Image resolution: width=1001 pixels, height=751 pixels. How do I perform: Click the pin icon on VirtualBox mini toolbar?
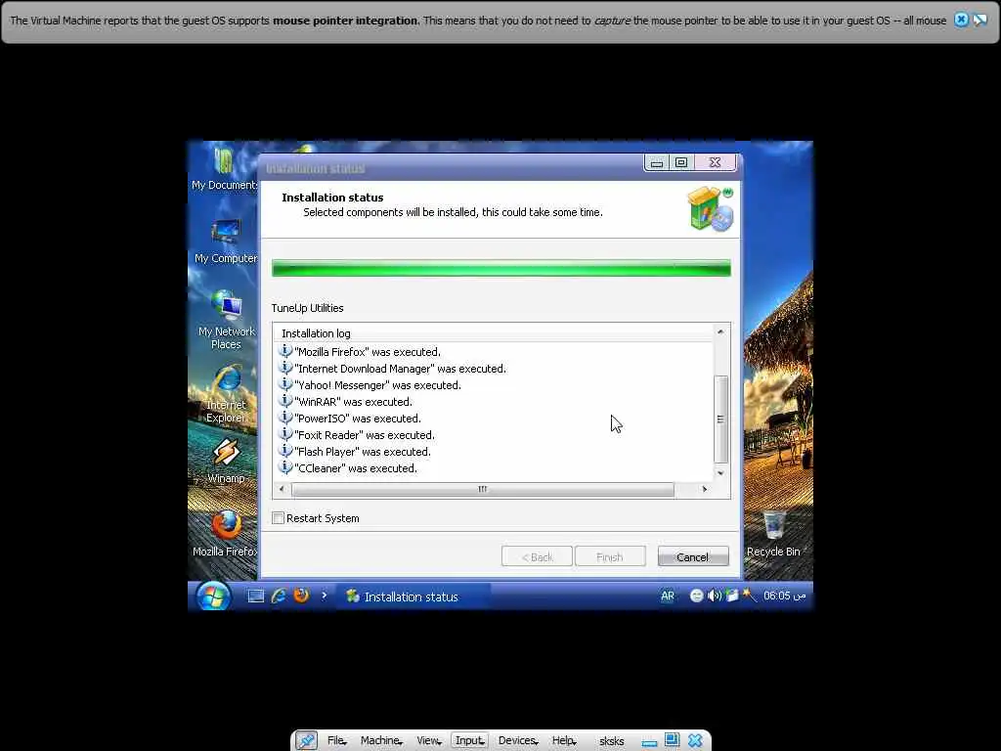point(306,741)
